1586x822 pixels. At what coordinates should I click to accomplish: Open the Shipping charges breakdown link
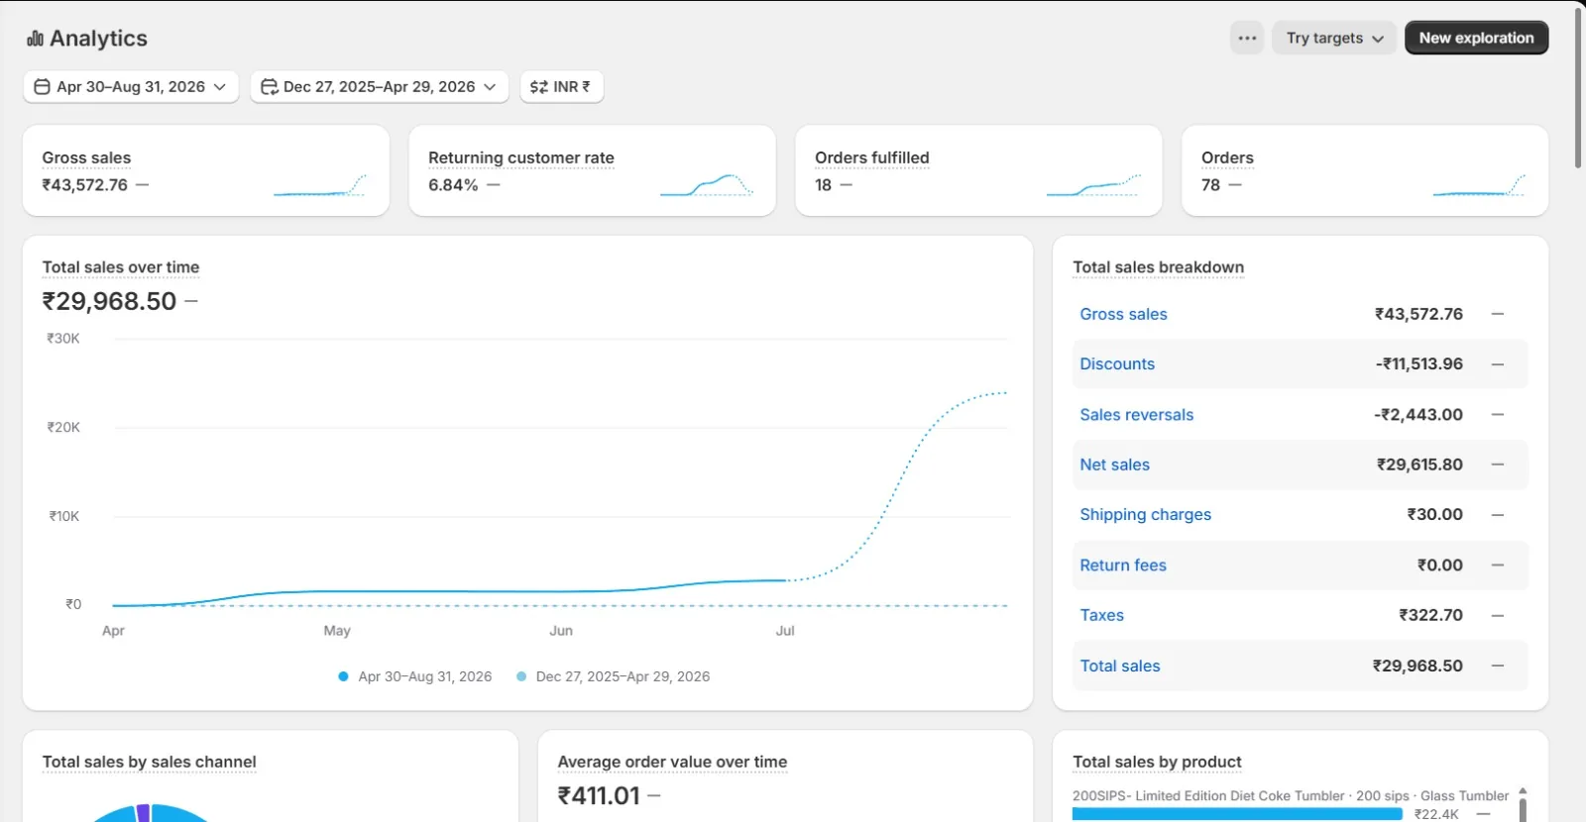coord(1145,515)
